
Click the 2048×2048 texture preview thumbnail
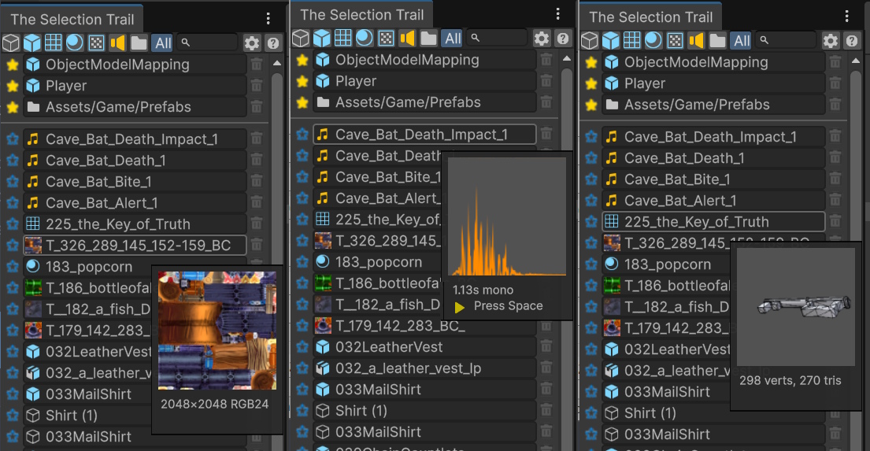(x=217, y=331)
